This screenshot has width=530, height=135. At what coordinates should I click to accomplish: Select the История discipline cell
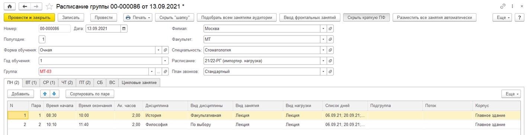pyautogui.click(x=165, y=115)
